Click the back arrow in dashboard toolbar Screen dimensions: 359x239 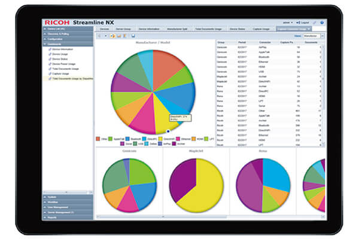pos(99,36)
